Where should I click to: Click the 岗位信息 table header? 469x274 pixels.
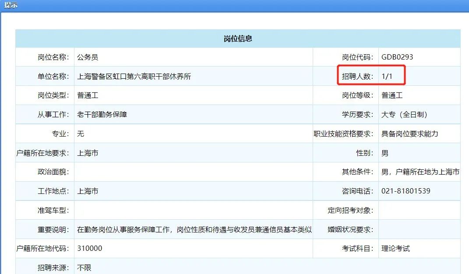238,39
